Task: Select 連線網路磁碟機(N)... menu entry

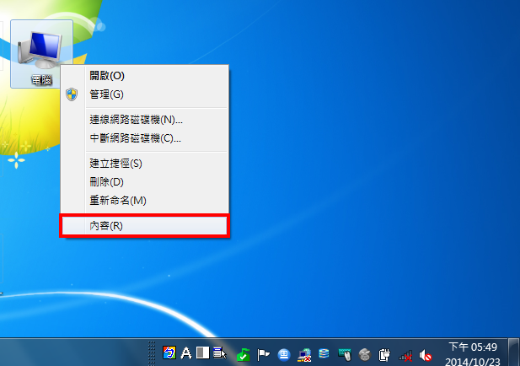Action: click(136, 120)
